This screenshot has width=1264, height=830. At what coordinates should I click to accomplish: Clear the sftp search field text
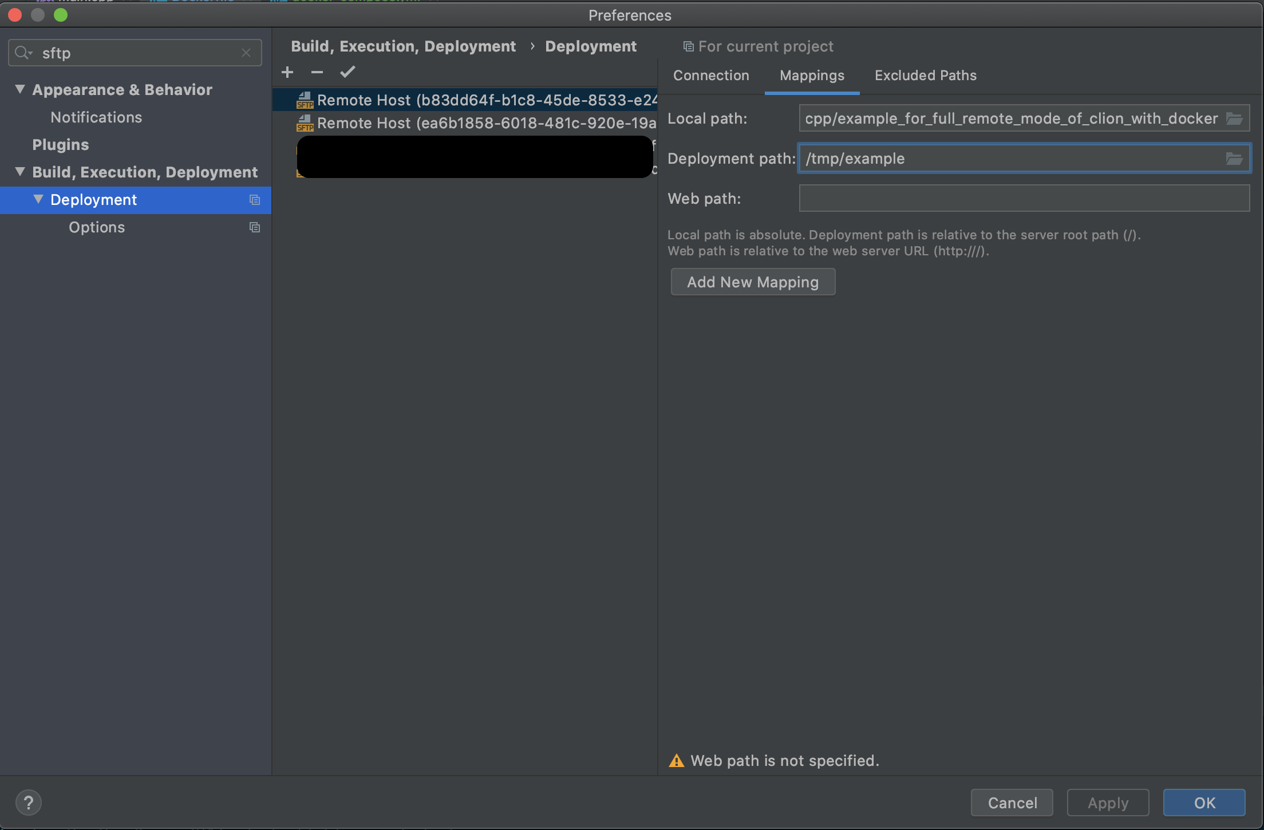246,53
